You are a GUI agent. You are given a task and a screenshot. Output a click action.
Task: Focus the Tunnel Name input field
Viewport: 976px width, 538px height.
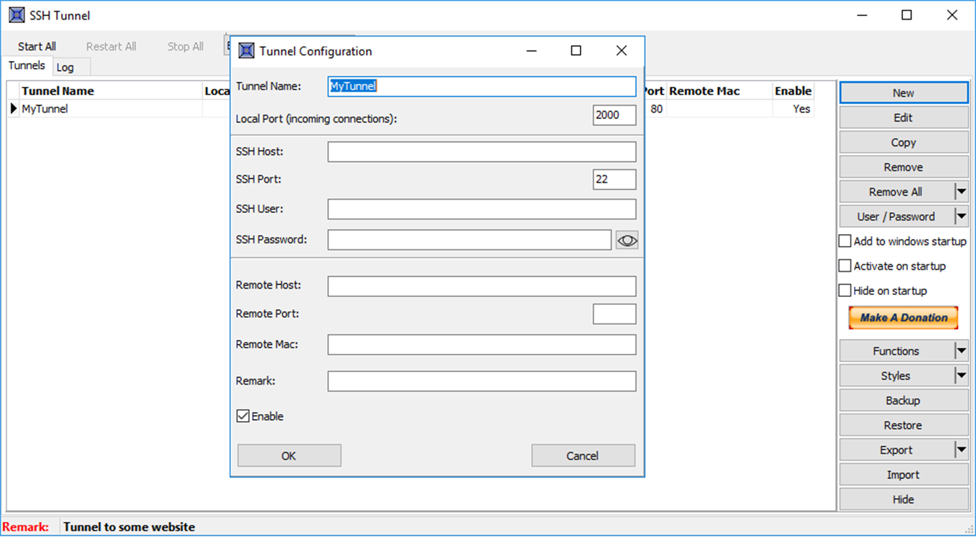click(x=482, y=86)
